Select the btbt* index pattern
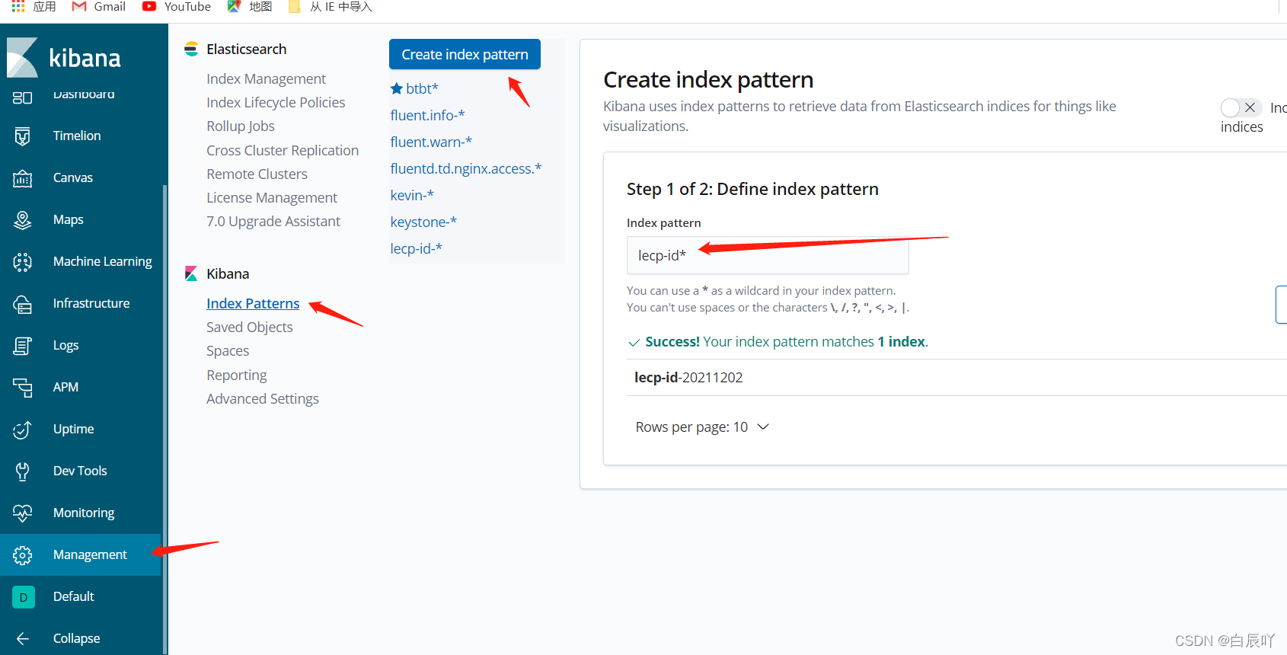Screen dimensions: 1287x655 tap(422, 88)
